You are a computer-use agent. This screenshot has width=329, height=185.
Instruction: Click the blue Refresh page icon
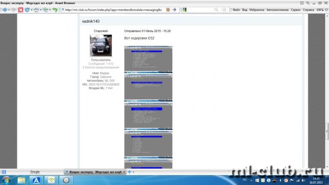(x=27, y=9)
